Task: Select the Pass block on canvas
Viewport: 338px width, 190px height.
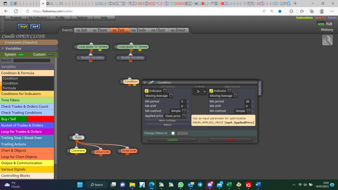Action: pos(78,137)
